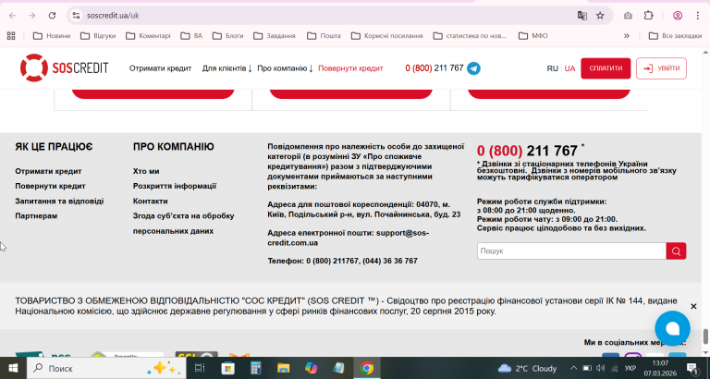The height and width of the screenshot is (379, 710).
Task: Show hidden tray icons chevron
Action: [x=573, y=368]
